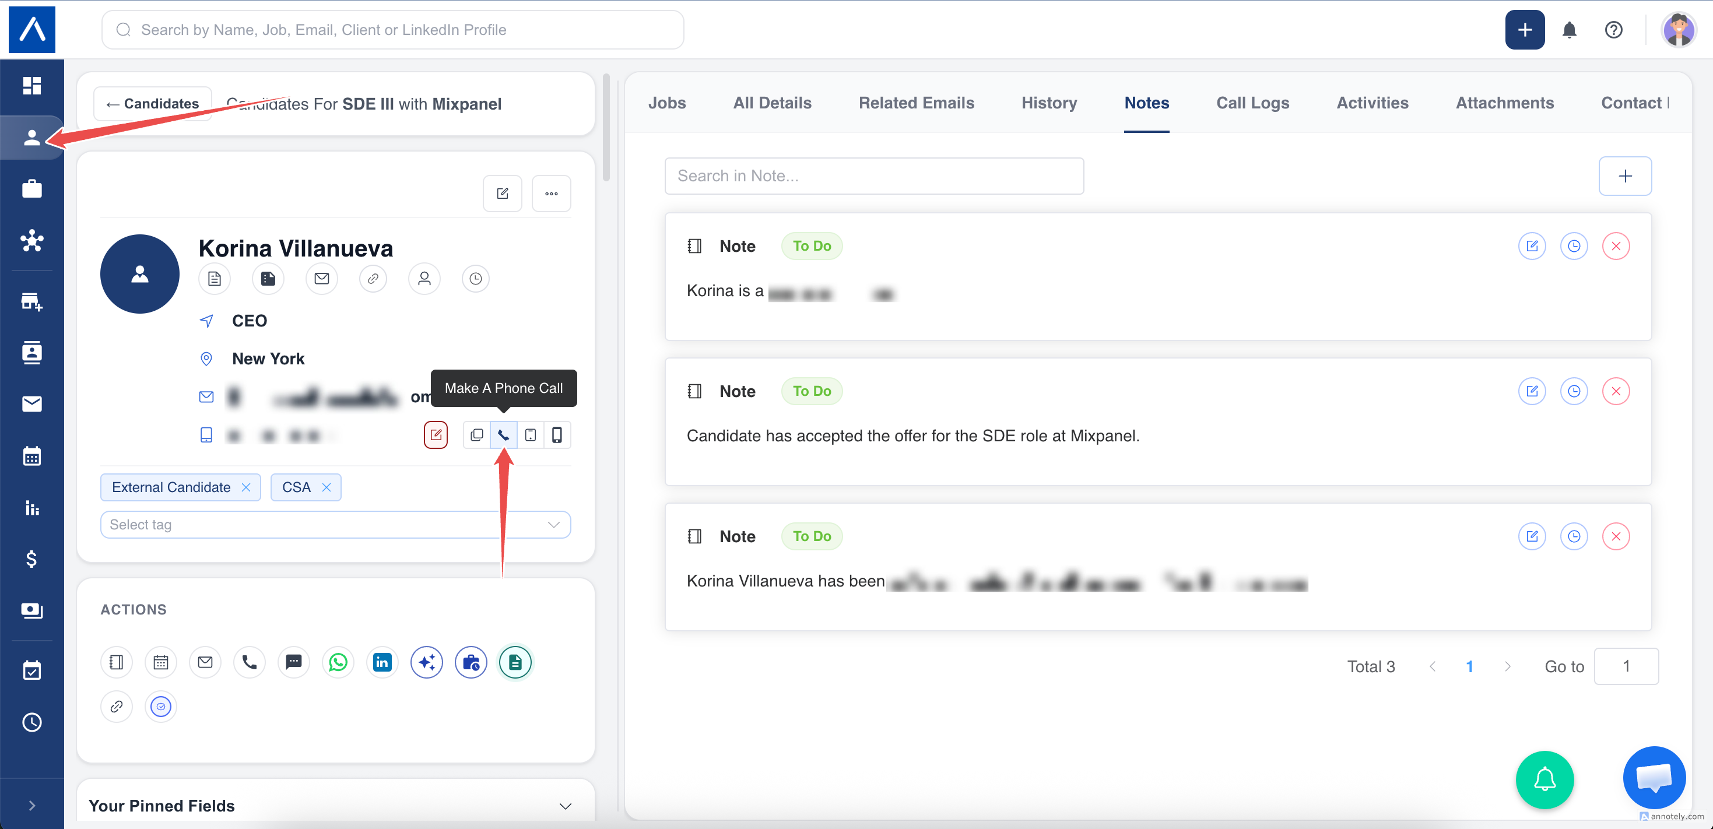View the resume document icon under Korina's name
The width and height of the screenshot is (1713, 829).
[214, 279]
